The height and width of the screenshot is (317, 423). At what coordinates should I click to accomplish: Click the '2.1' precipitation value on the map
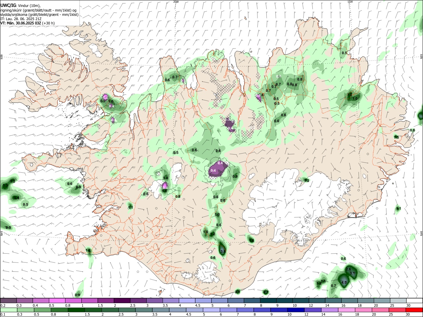tap(237, 292)
